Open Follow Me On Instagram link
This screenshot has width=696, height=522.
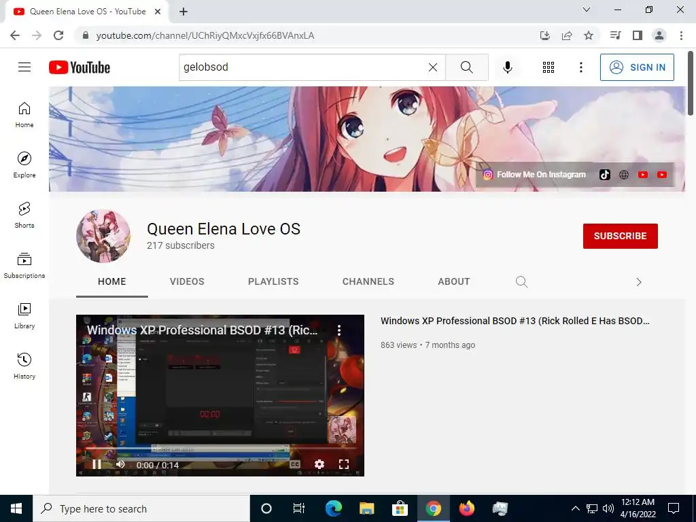534,175
